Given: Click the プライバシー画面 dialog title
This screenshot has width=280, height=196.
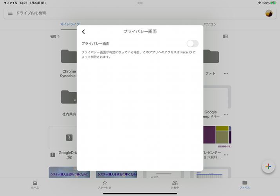Looking at the screenshot, I should (x=140, y=31).
